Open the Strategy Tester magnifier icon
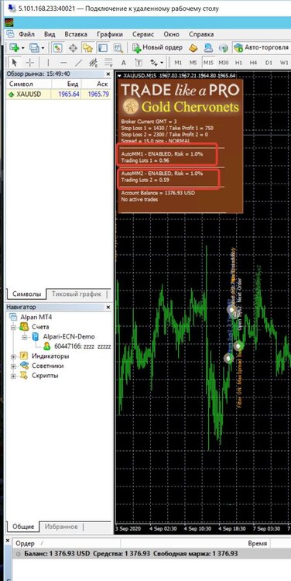The image size is (291, 581). (118, 47)
